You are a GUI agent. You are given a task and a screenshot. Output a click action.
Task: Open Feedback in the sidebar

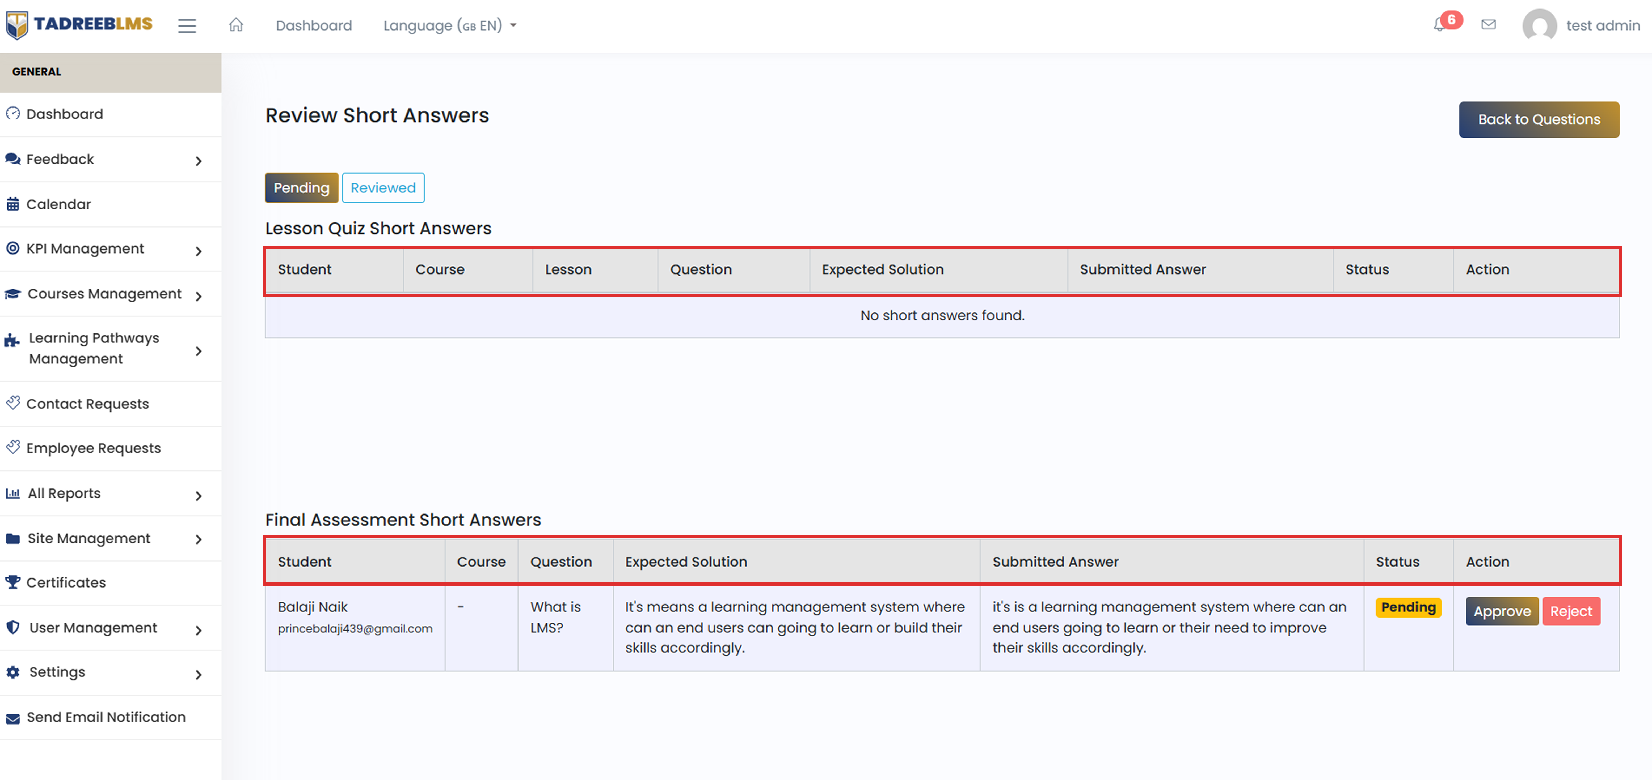click(110, 160)
